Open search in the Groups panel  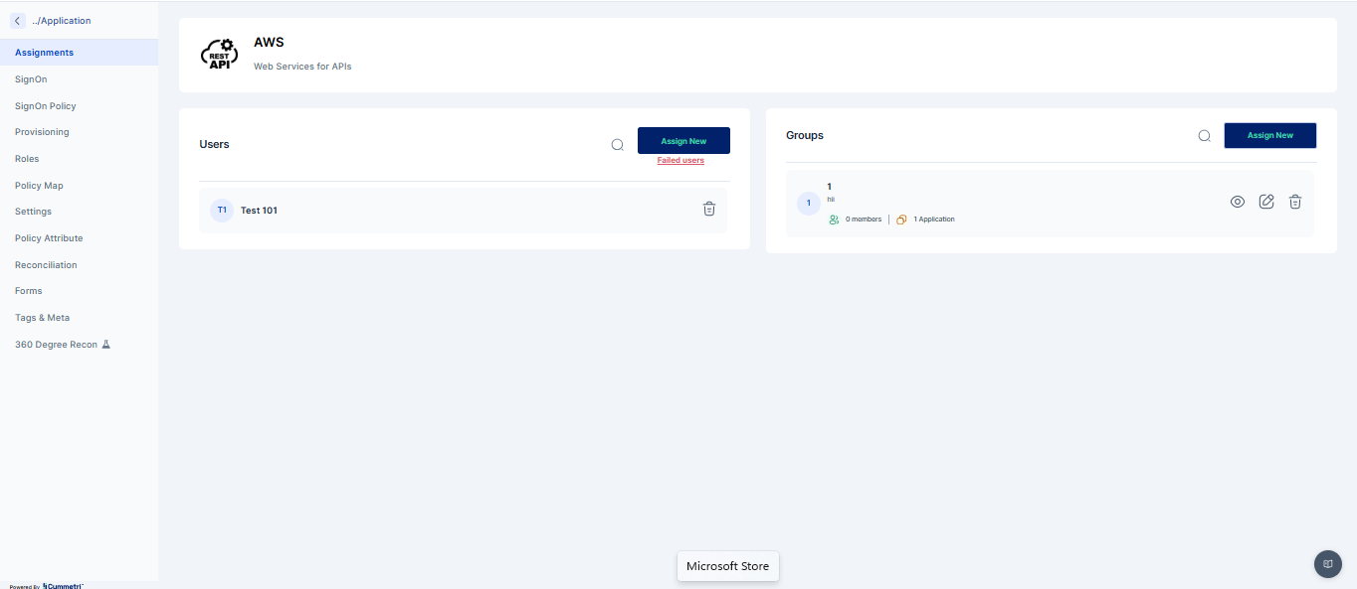pyautogui.click(x=1204, y=136)
